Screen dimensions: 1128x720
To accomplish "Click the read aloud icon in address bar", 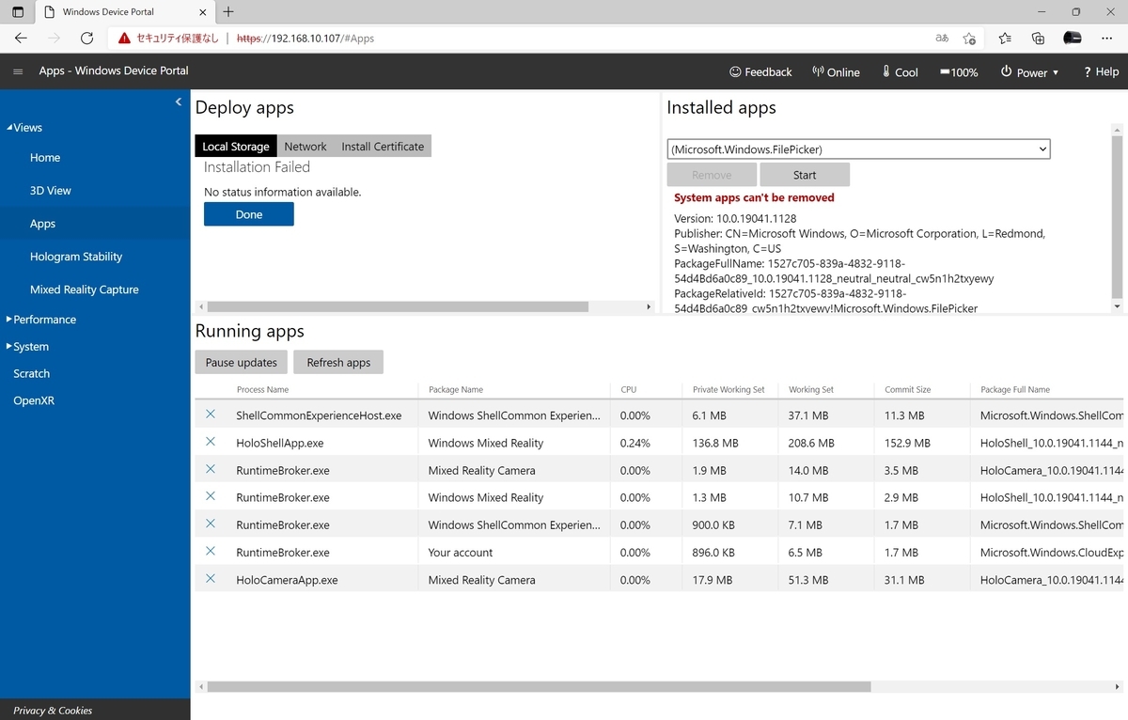I will [x=942, y=39].
